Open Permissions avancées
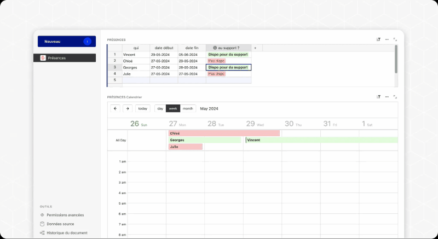The height and width of the screenshot is (239, 438). (x=65, y=215)
